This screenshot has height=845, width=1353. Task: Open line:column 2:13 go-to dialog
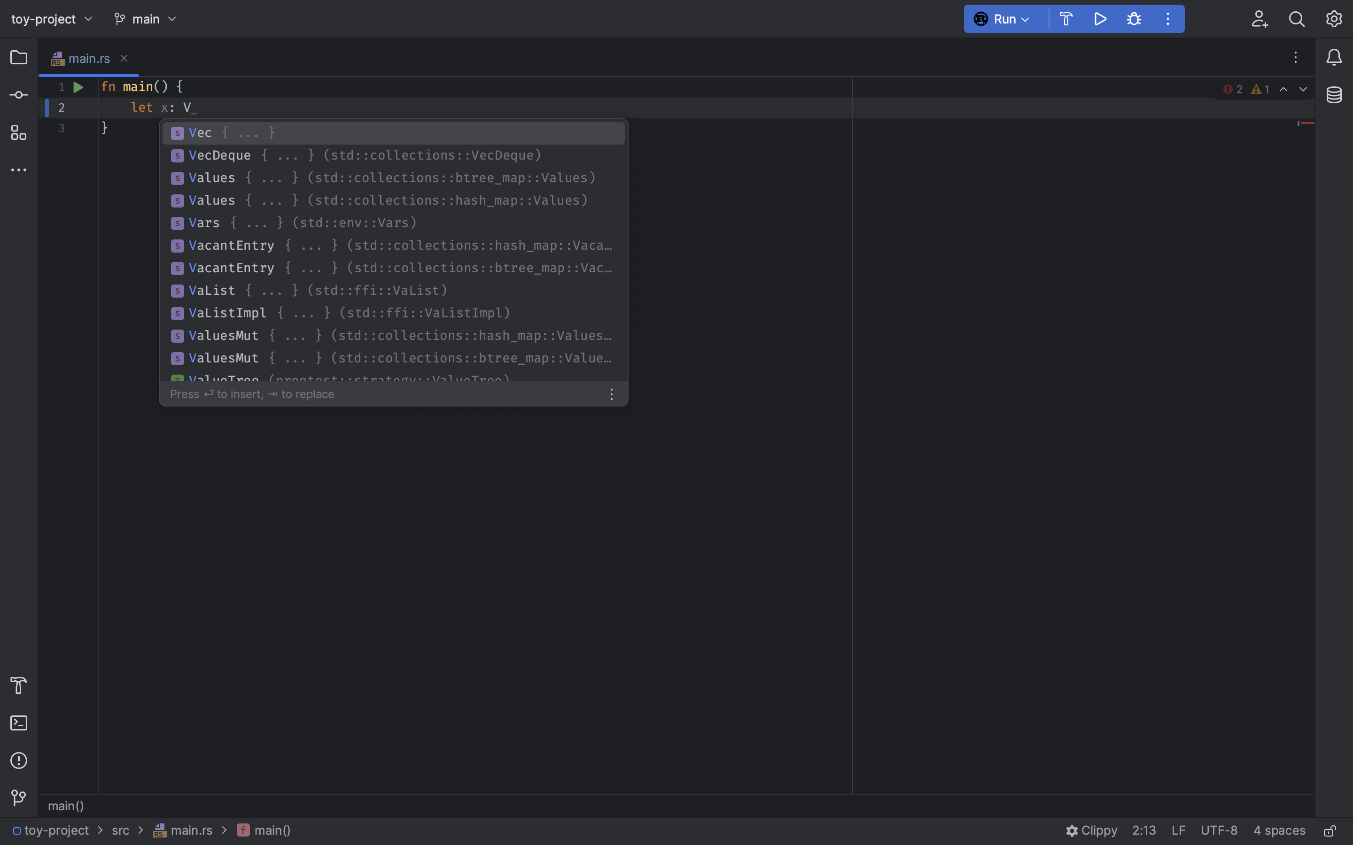point(1144,830)
